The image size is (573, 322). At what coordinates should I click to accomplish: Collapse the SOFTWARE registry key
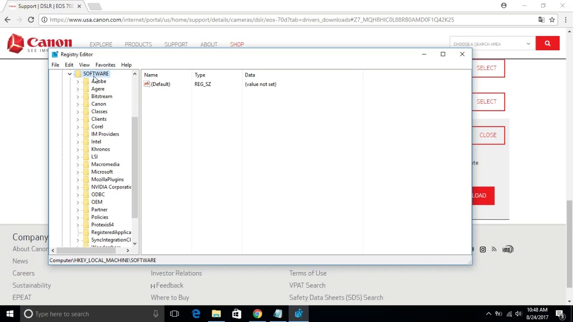point(70,74)
